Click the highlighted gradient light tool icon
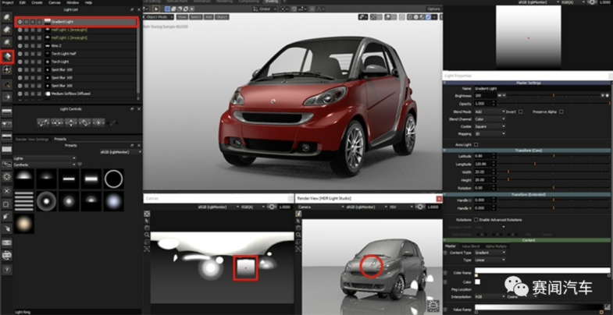Viewport: 613px width, 315px height. (x=7, y=56)
